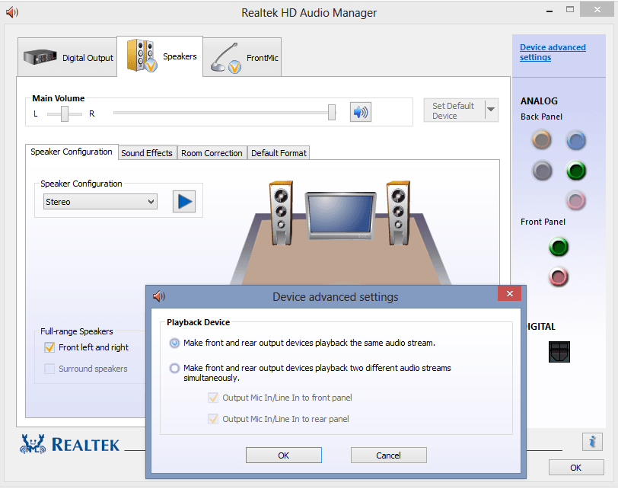The width and height of the screenshot is (618, 489).
Task: Open the DIGITAL output connector icon
Action: pyautogui.click(x=560, y=351)
